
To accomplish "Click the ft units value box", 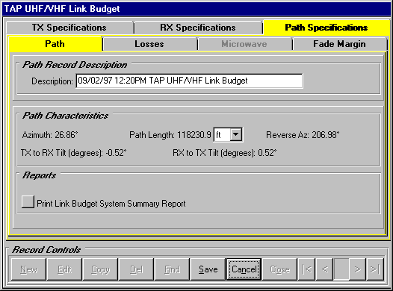I will click(222, 135).
